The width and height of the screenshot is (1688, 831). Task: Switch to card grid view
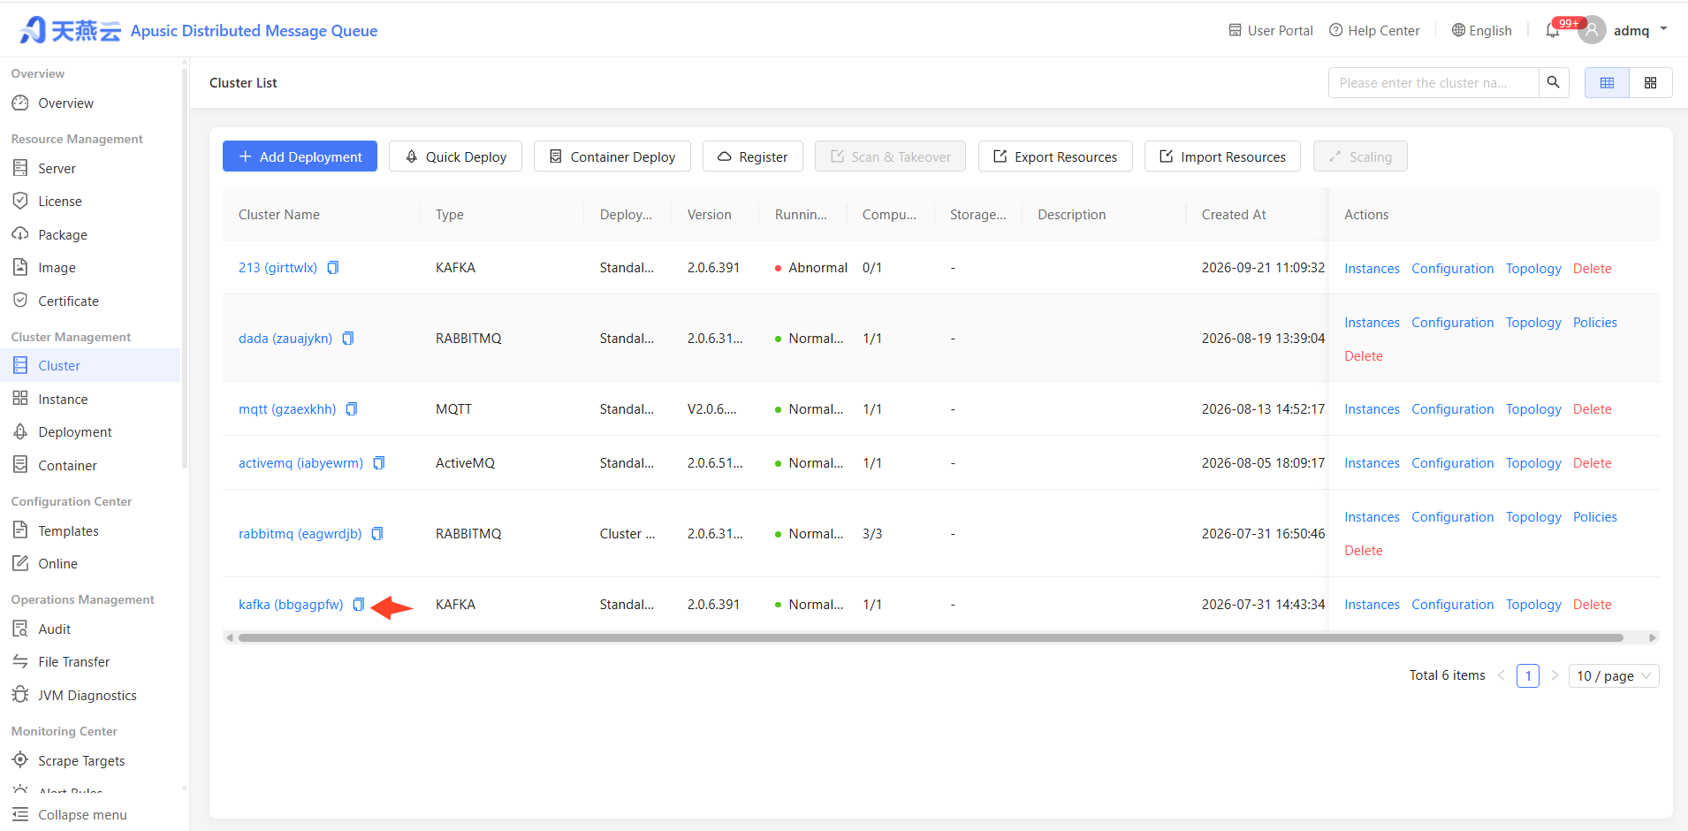(x=1650, y=82)
